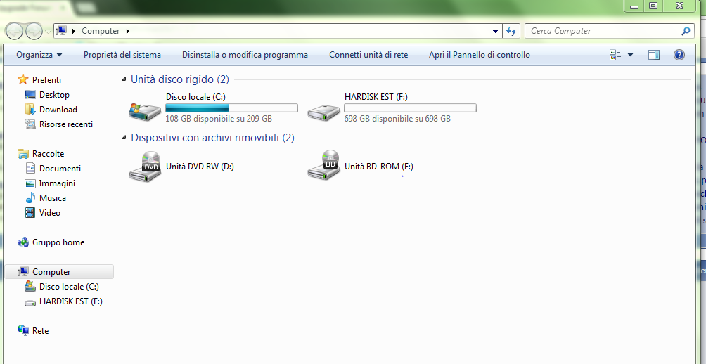The width and height of the screenshot is (706, 364).
Task: Click Apri il Pannello di controllo
Action: point(480,55)
